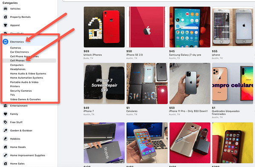The width and height of the screenshot is (255, 167).
Task: Select the Headphones subcategory
Action: 18,69
